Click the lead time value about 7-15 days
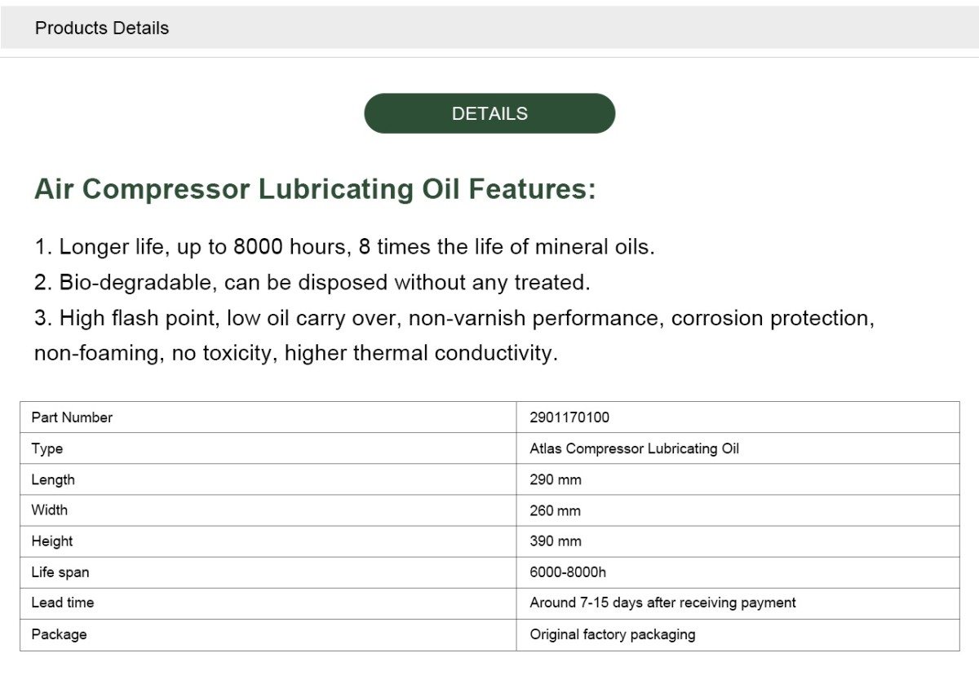The height and width of the screenshot is (684, 979). (662, 603)
